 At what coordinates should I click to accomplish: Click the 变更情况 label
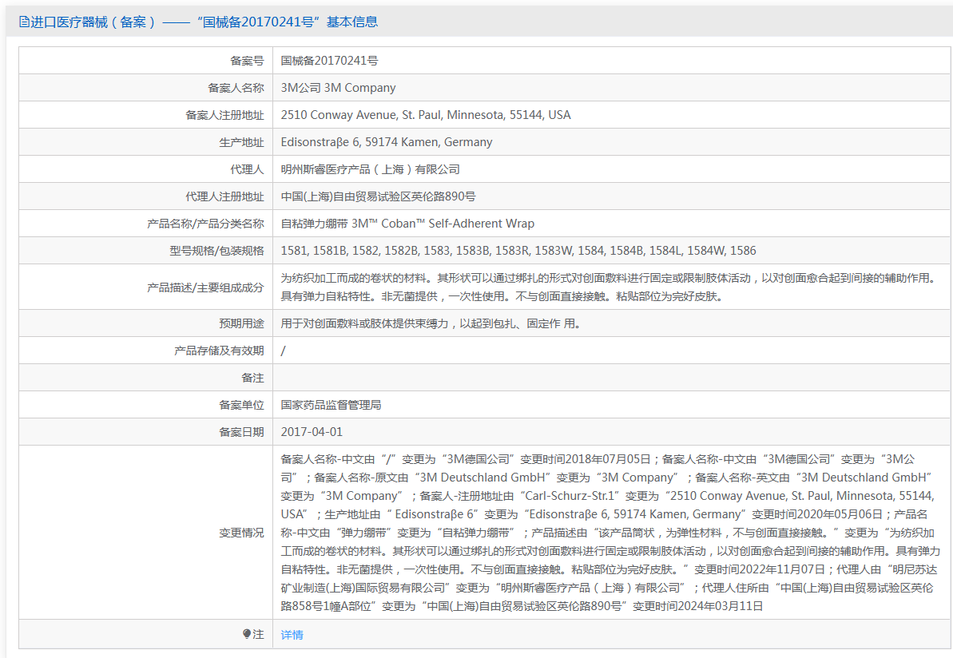coord(241,533)
